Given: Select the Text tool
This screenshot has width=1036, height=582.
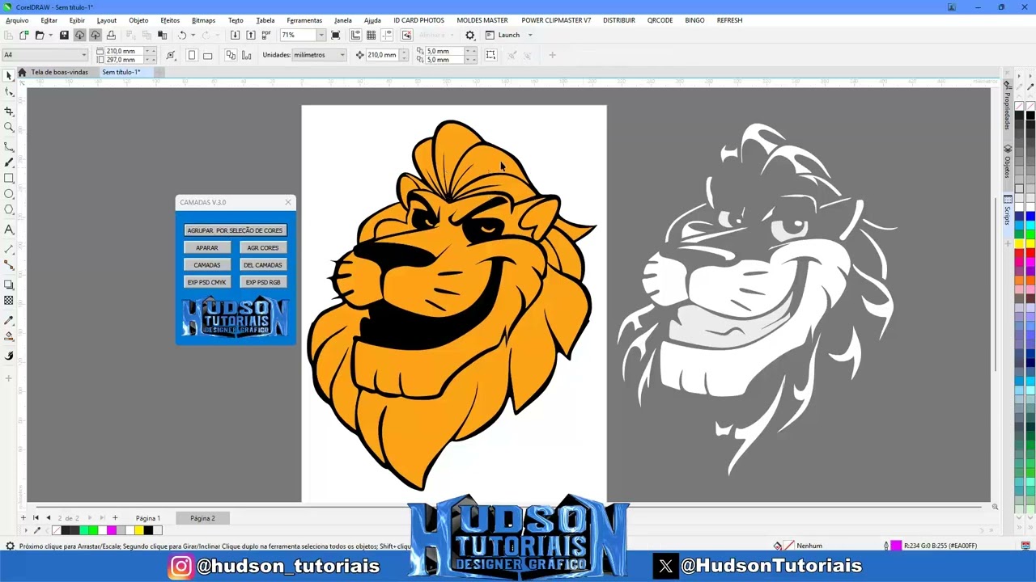Looking at the screenshot, I should (x=9, y=230).
